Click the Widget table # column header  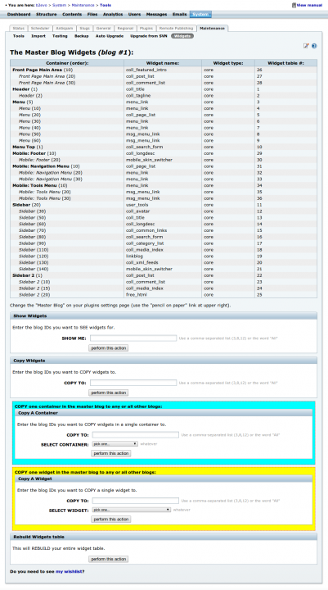[x=286, y=63]
